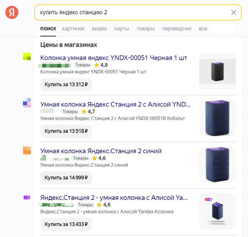Go to the «карты» tab
Screen dimensions: 248x237
click(x=122, y=29)
